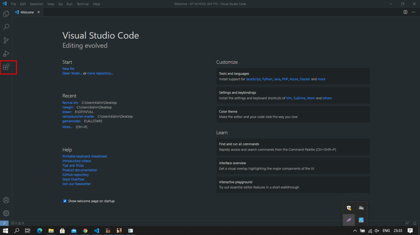This screenshot has height=235, width=420.
Task: Open Windows Security shield tray icon
Action: (x=349, y=208)
